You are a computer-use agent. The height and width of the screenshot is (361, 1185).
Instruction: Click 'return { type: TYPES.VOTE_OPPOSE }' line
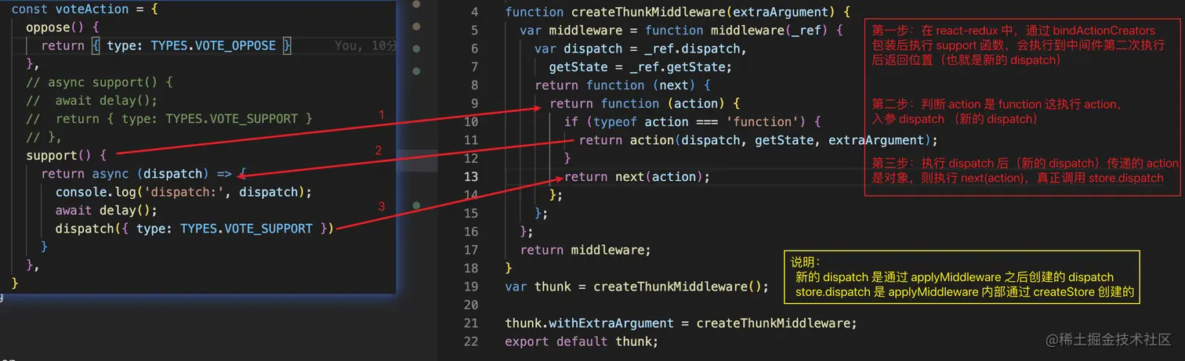coord(166,45)
